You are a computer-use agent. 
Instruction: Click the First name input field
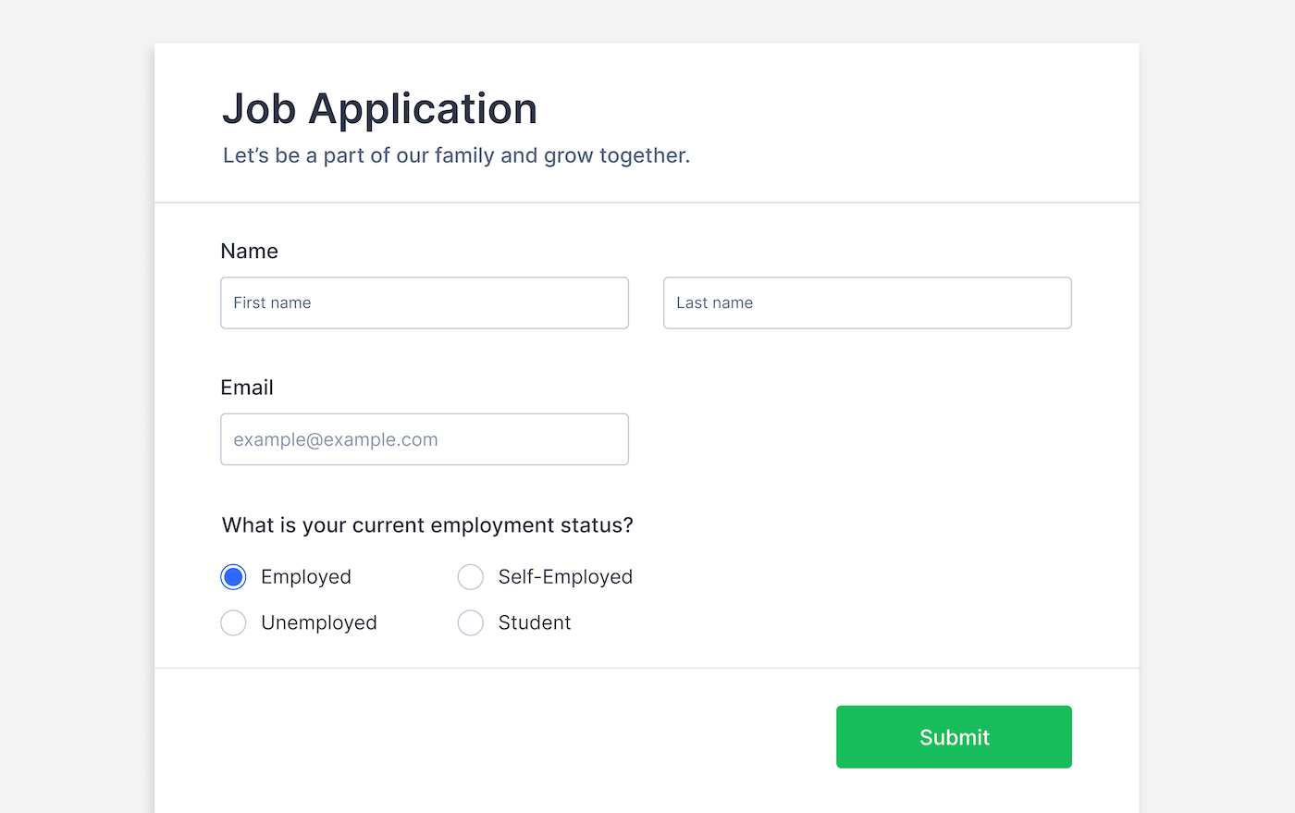point(424,302)
